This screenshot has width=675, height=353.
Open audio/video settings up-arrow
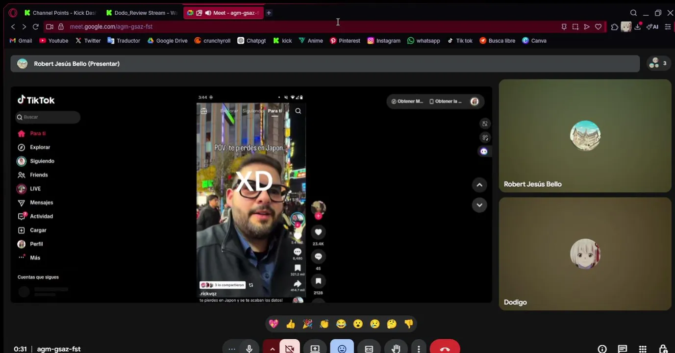pos(272,349)
